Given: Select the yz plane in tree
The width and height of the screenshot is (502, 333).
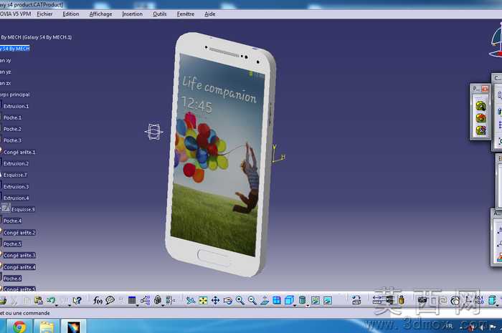Looking at the screenshot, I should tap(6, 72).
